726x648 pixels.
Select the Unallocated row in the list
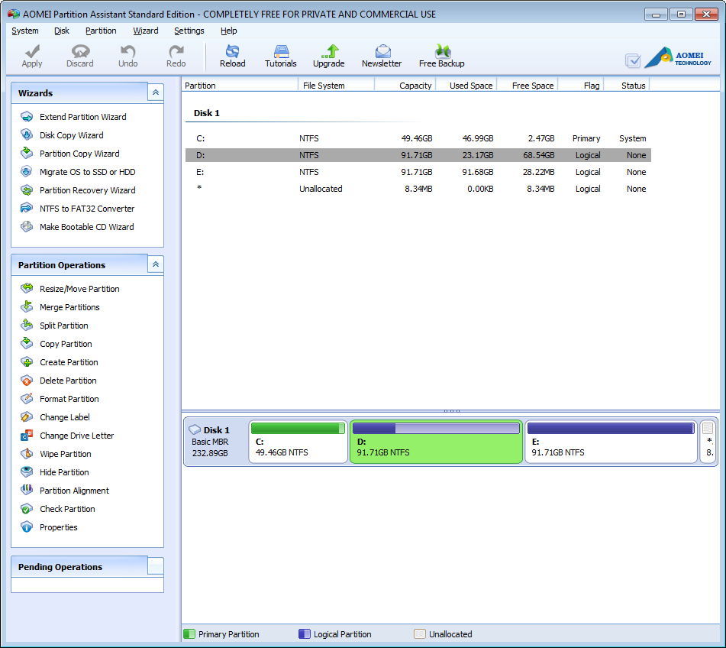(418, 189)
